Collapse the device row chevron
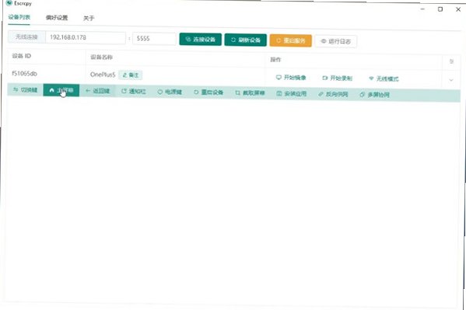This screenshot has width=466, height=310. pyautogui.click(x=451, y=80)
